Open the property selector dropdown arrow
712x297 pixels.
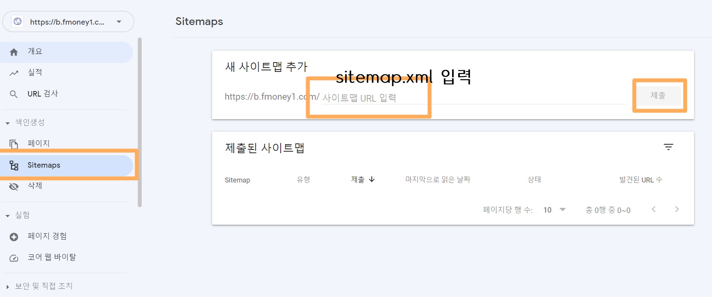coord(119,22)
